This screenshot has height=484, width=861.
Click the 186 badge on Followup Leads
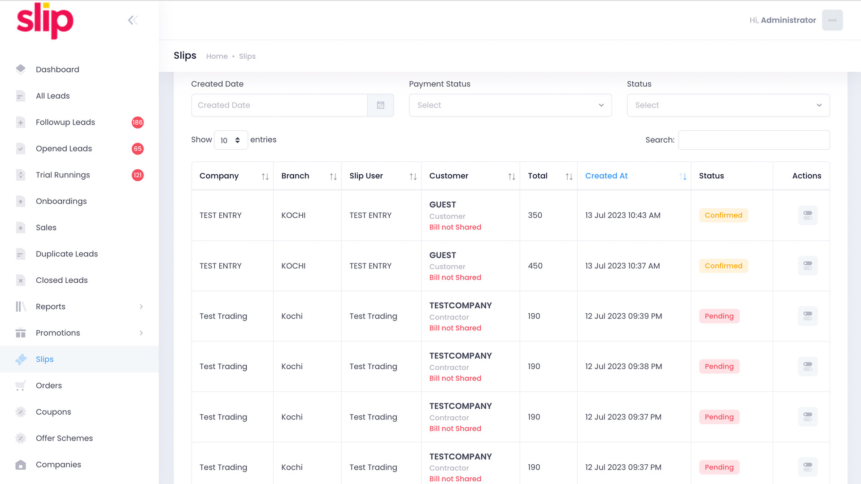click(x=138, y=122)
